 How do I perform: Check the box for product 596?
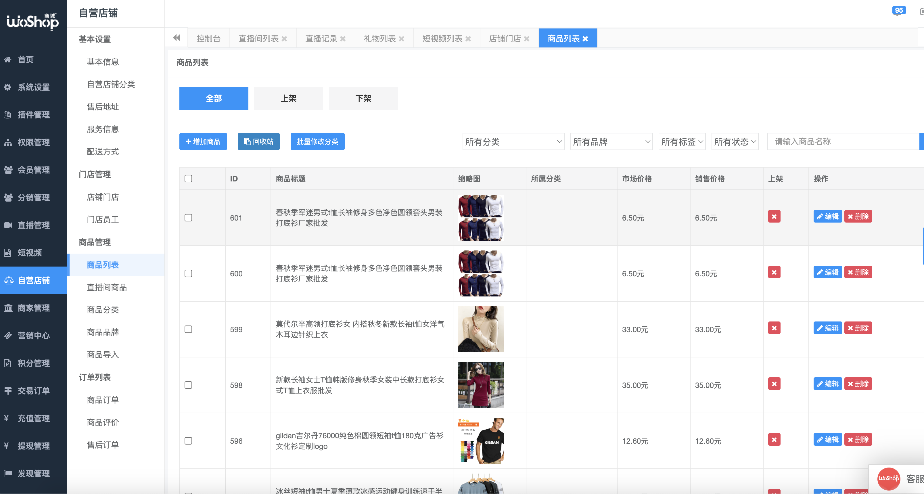188,441
